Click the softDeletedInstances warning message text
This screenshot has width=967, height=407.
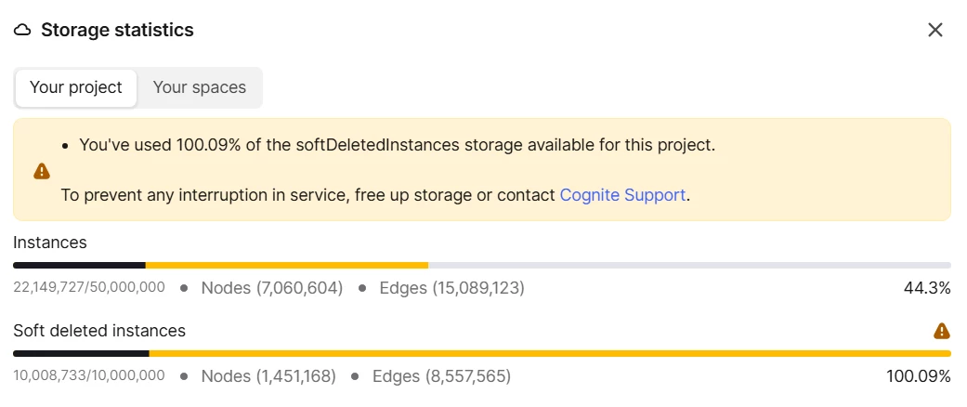(398, 146)
